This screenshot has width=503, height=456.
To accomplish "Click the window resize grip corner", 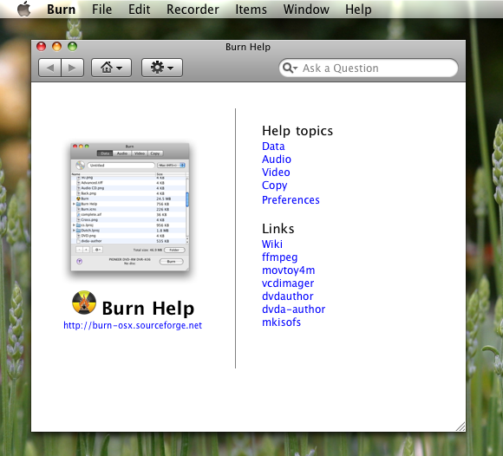I will pos(461,427).
